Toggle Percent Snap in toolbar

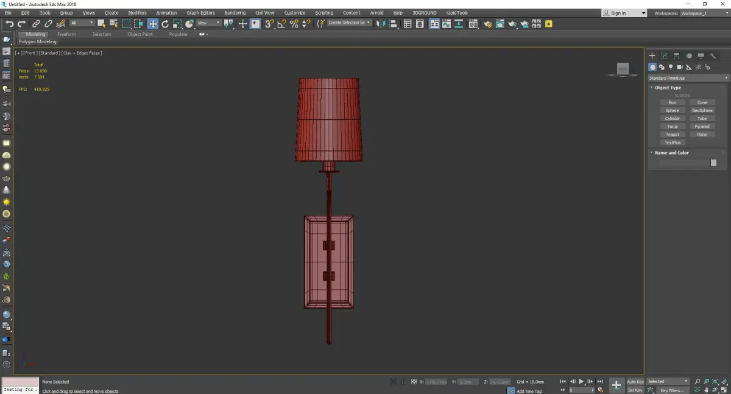pyautogui.click(x=294, y=24)
